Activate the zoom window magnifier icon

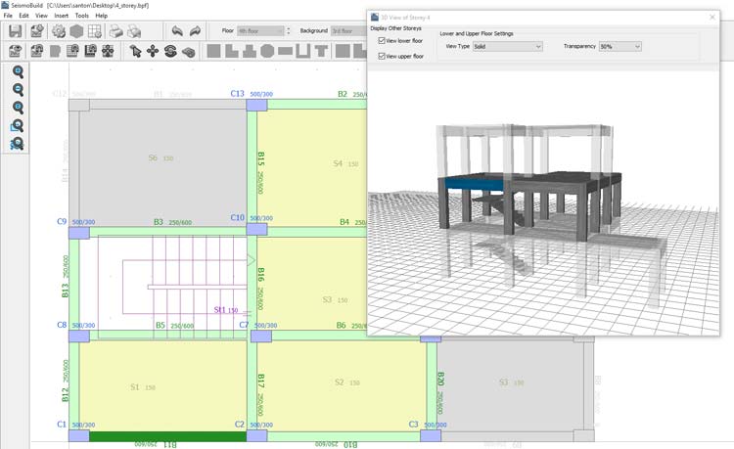(17, 125)
